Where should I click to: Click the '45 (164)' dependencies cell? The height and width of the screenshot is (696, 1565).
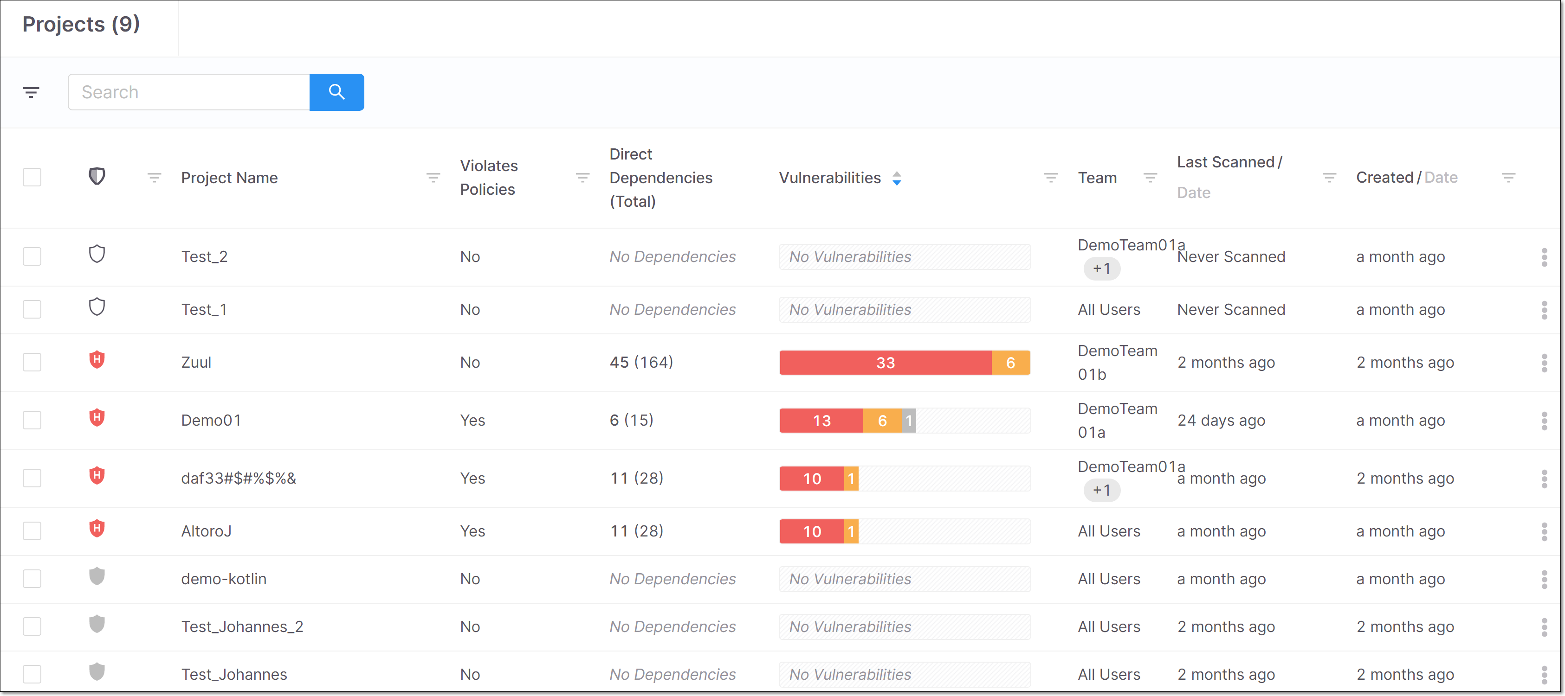641,362
